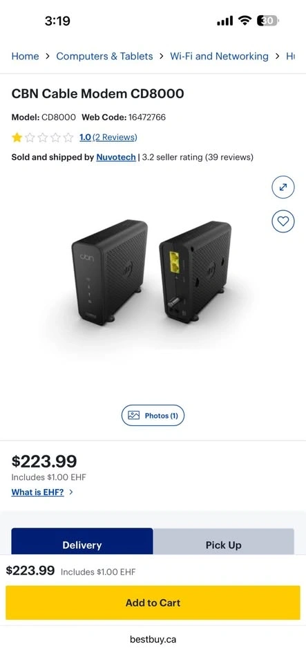Image resolution: width=306 pixels, height=664 pixels.
Task: Switch to the Pick Up tab
Action: coord(224,541)
